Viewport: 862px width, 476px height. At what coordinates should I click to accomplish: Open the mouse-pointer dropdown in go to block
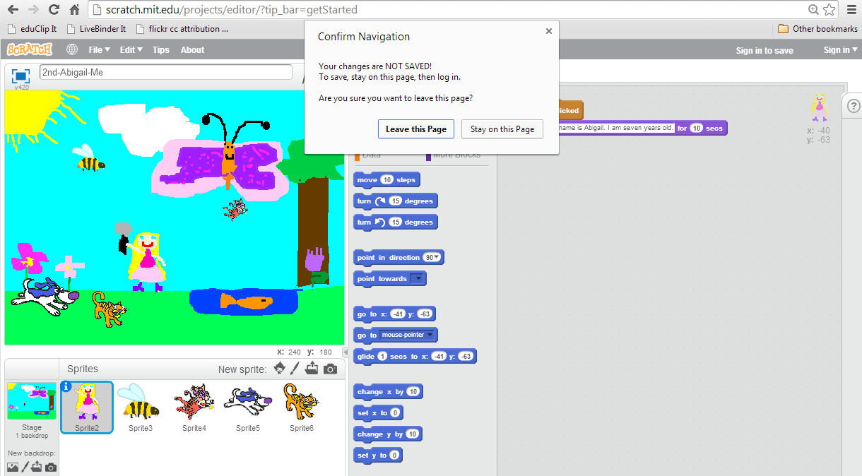coord(430,335)
